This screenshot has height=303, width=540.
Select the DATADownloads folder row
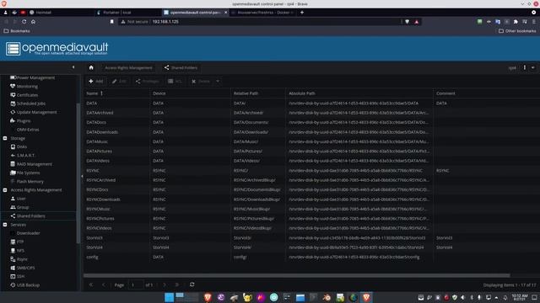coord(311,132)
